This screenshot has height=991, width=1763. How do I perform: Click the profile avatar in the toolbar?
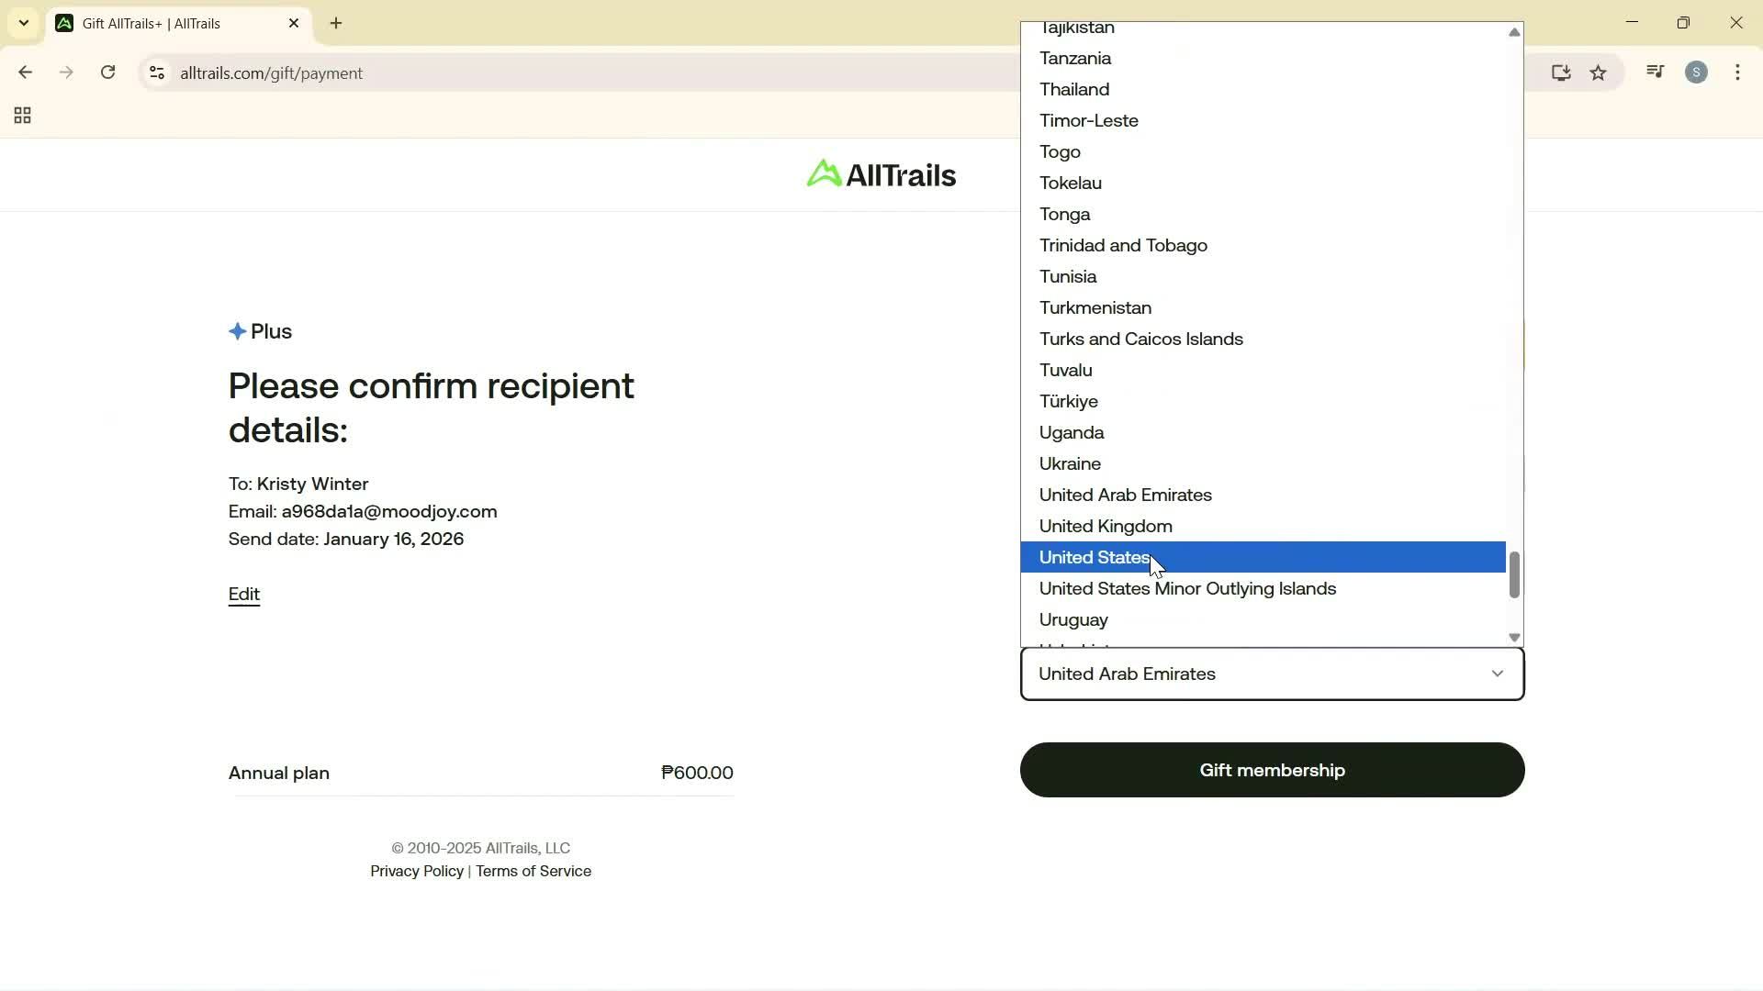[1697, 72]
